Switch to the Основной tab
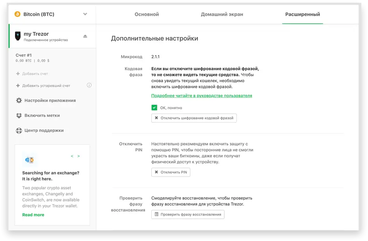 [x=147, y=14]
